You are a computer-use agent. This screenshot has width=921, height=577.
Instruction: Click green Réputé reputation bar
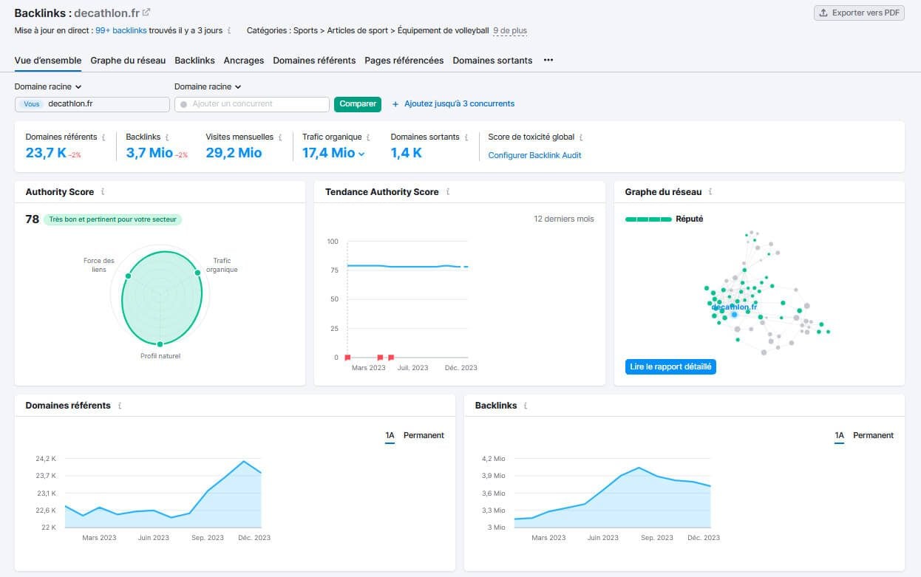click(648, 219)
